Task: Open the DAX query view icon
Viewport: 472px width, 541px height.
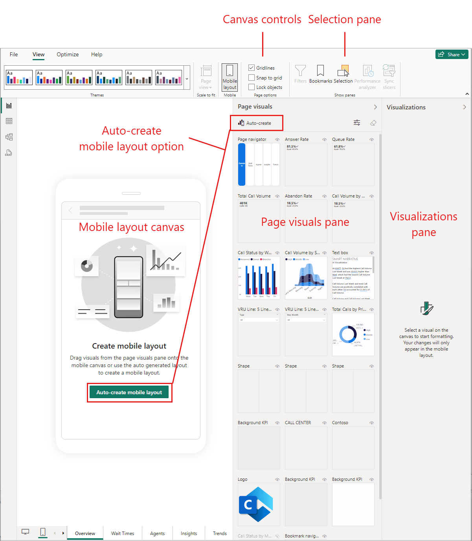Action: (9, 153)
